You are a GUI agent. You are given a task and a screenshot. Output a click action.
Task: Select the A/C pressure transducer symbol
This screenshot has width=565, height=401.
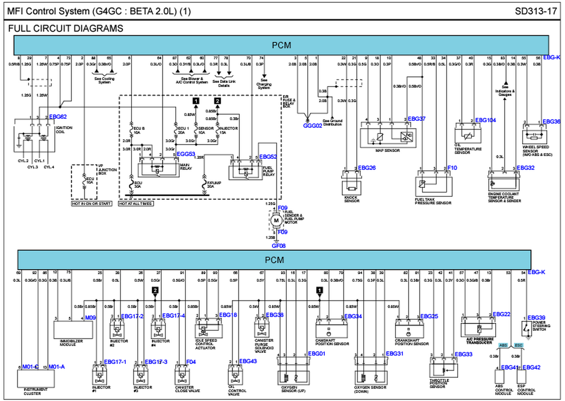click(479, 329)
